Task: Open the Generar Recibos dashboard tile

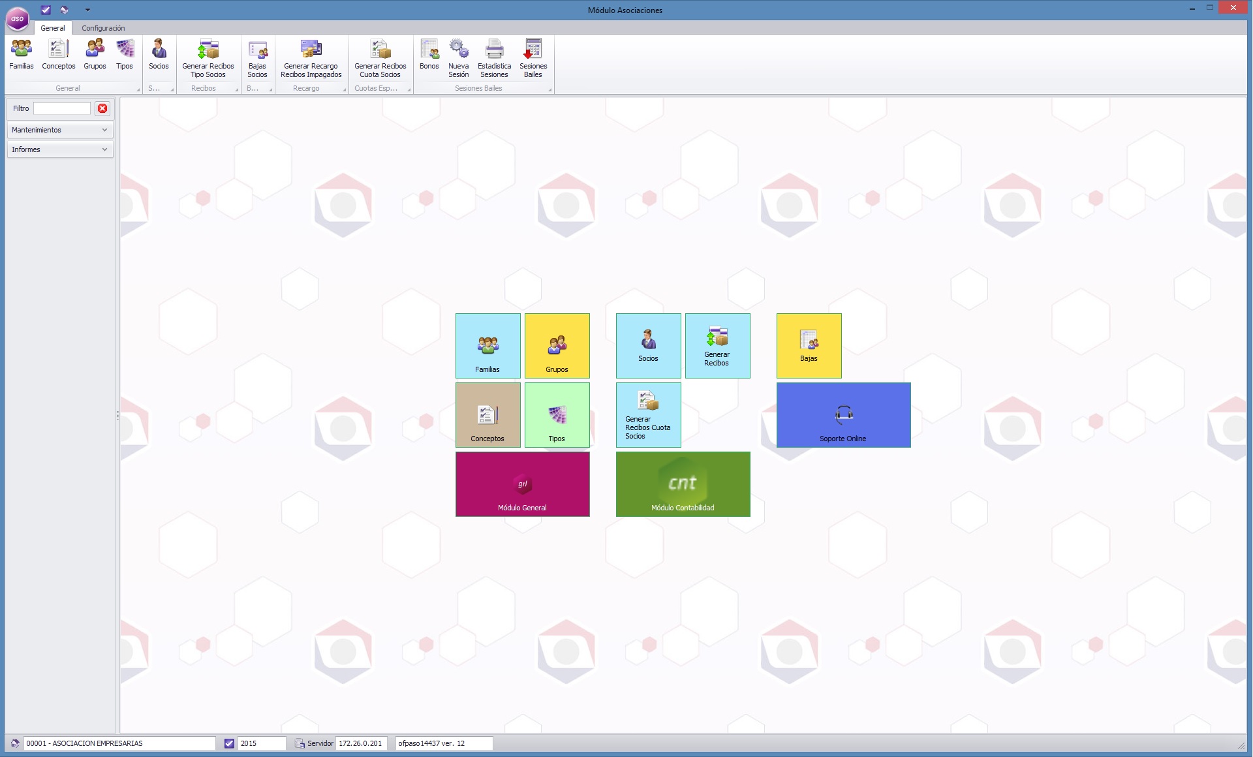Action: point(718,346)
